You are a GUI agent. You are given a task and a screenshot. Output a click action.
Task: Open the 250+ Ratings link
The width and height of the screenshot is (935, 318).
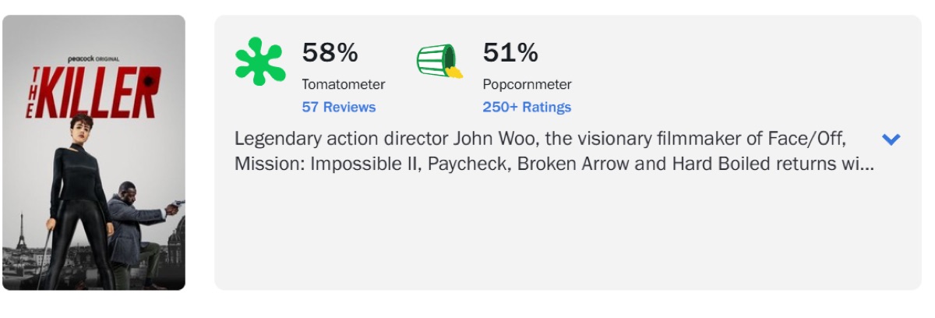pyautogui.click(x=527, y=108)
